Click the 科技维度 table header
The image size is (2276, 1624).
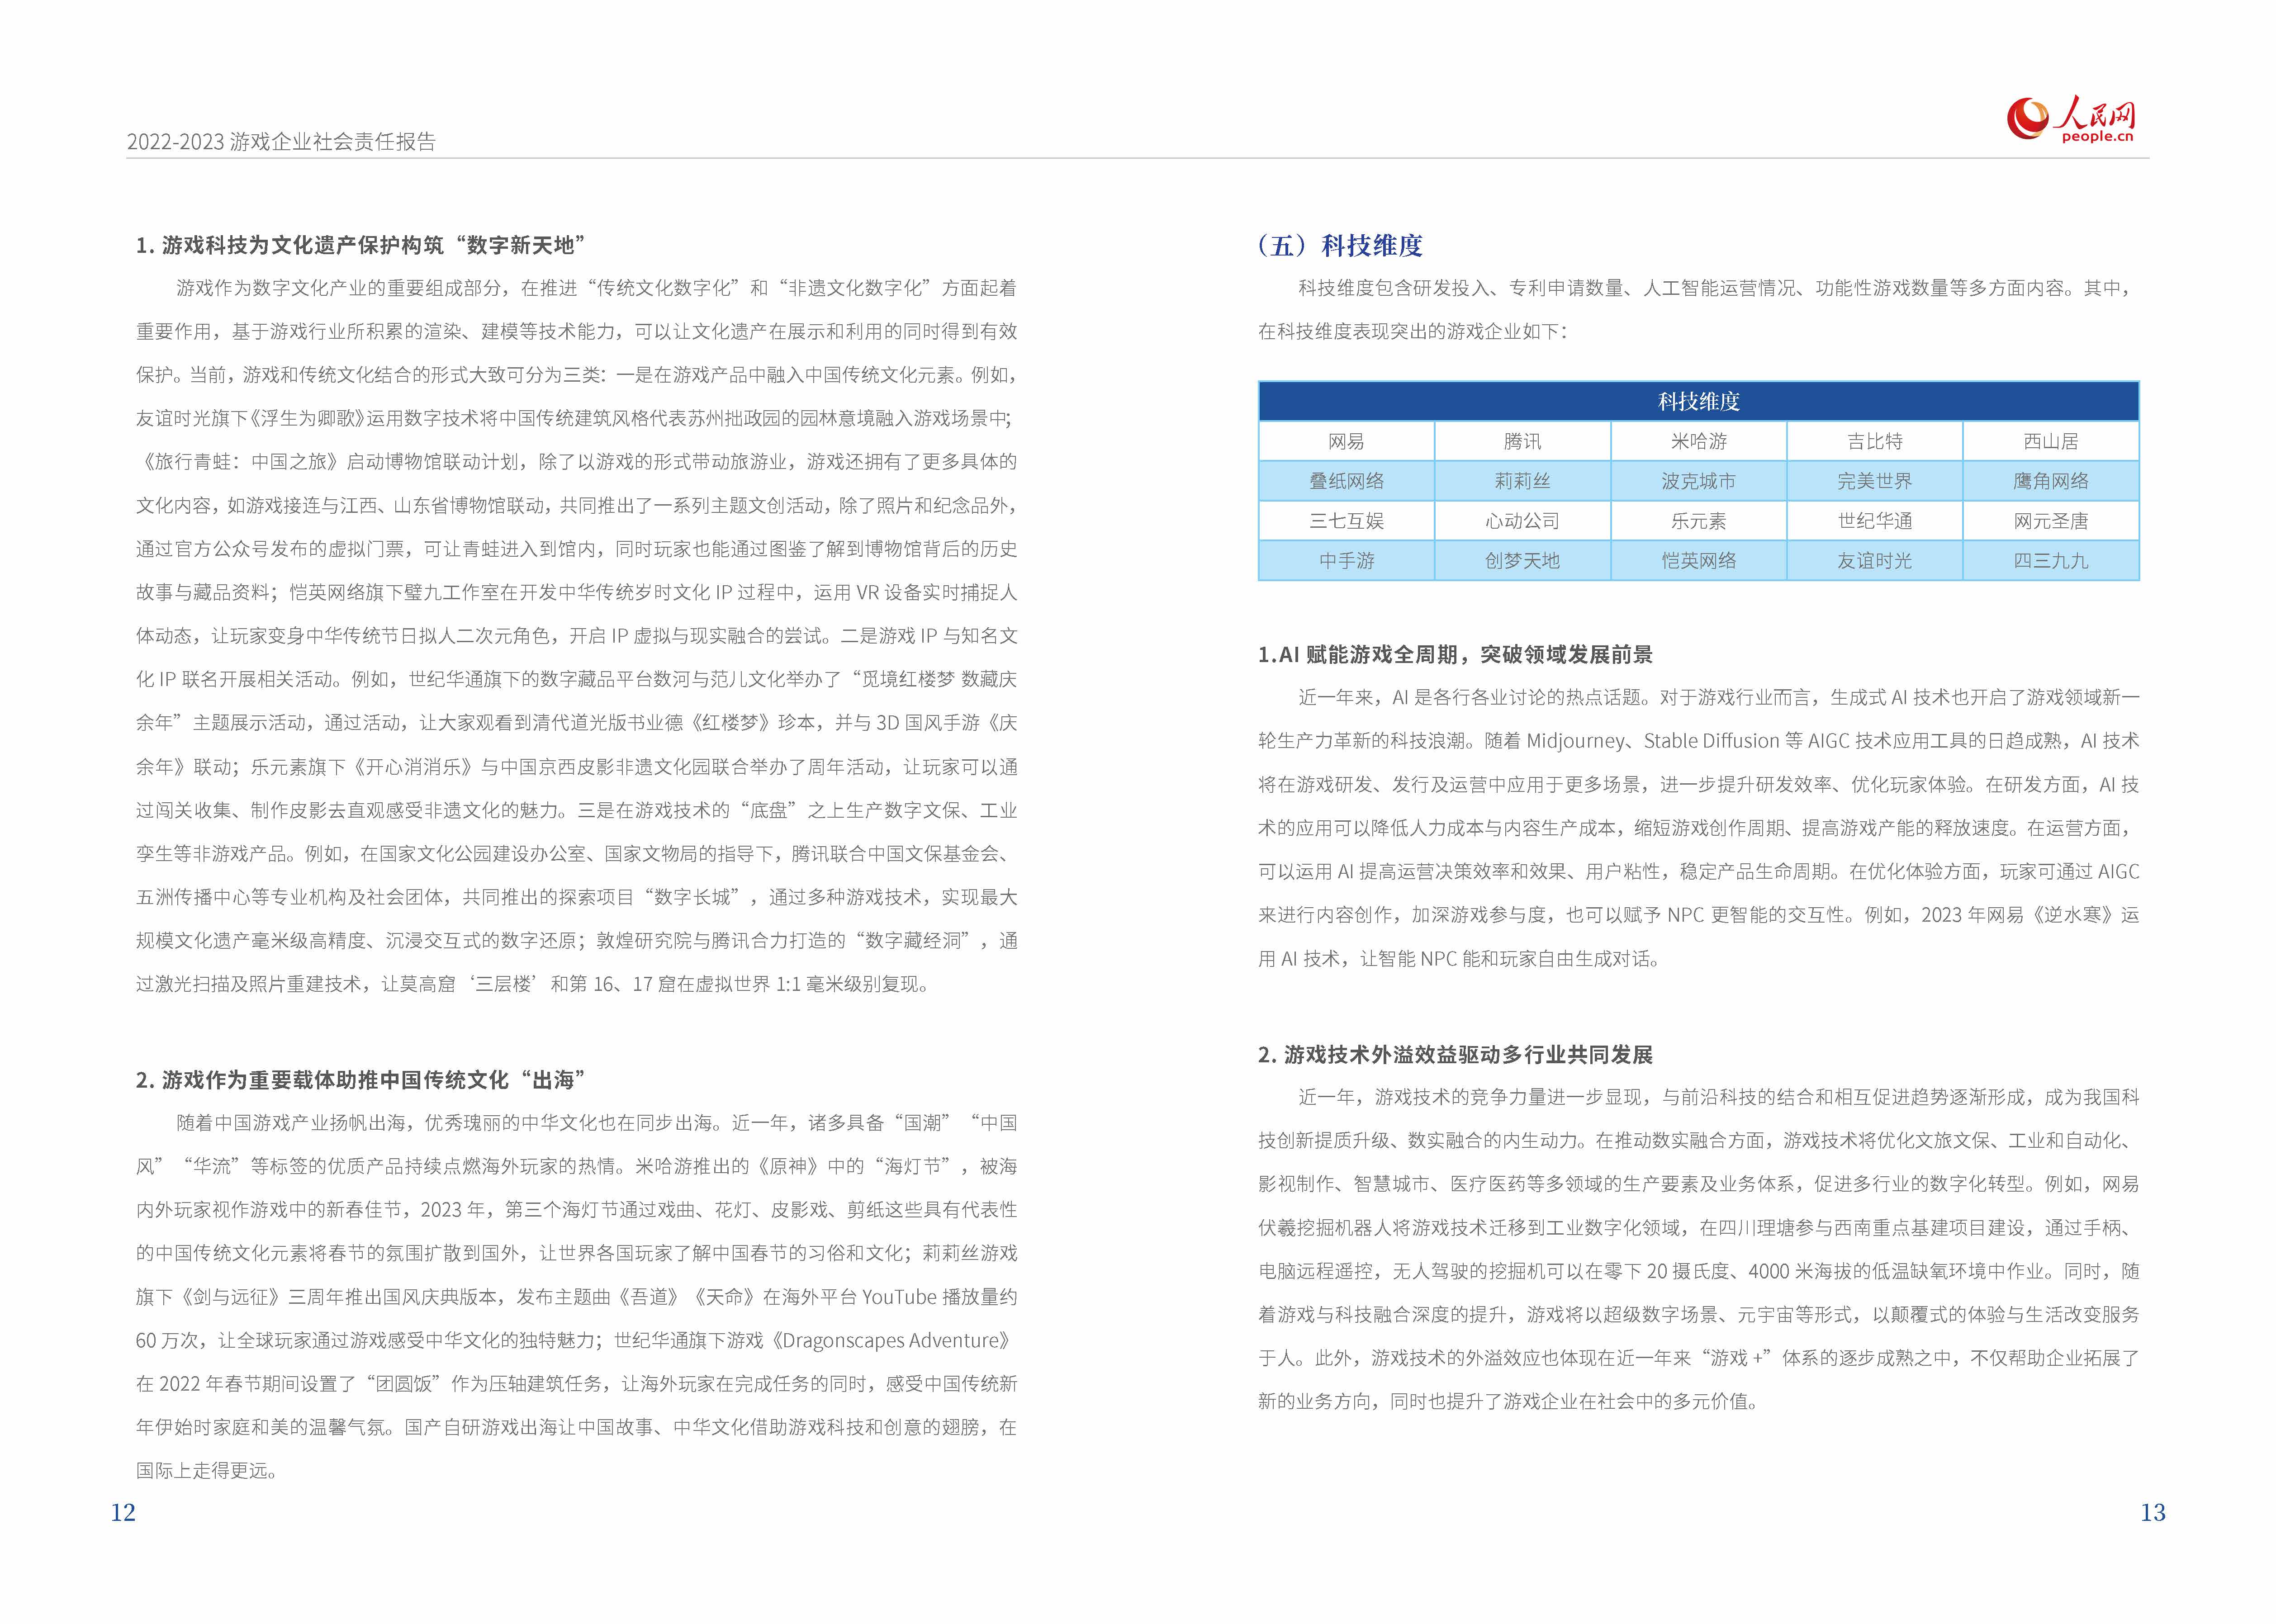point(1698,401)
